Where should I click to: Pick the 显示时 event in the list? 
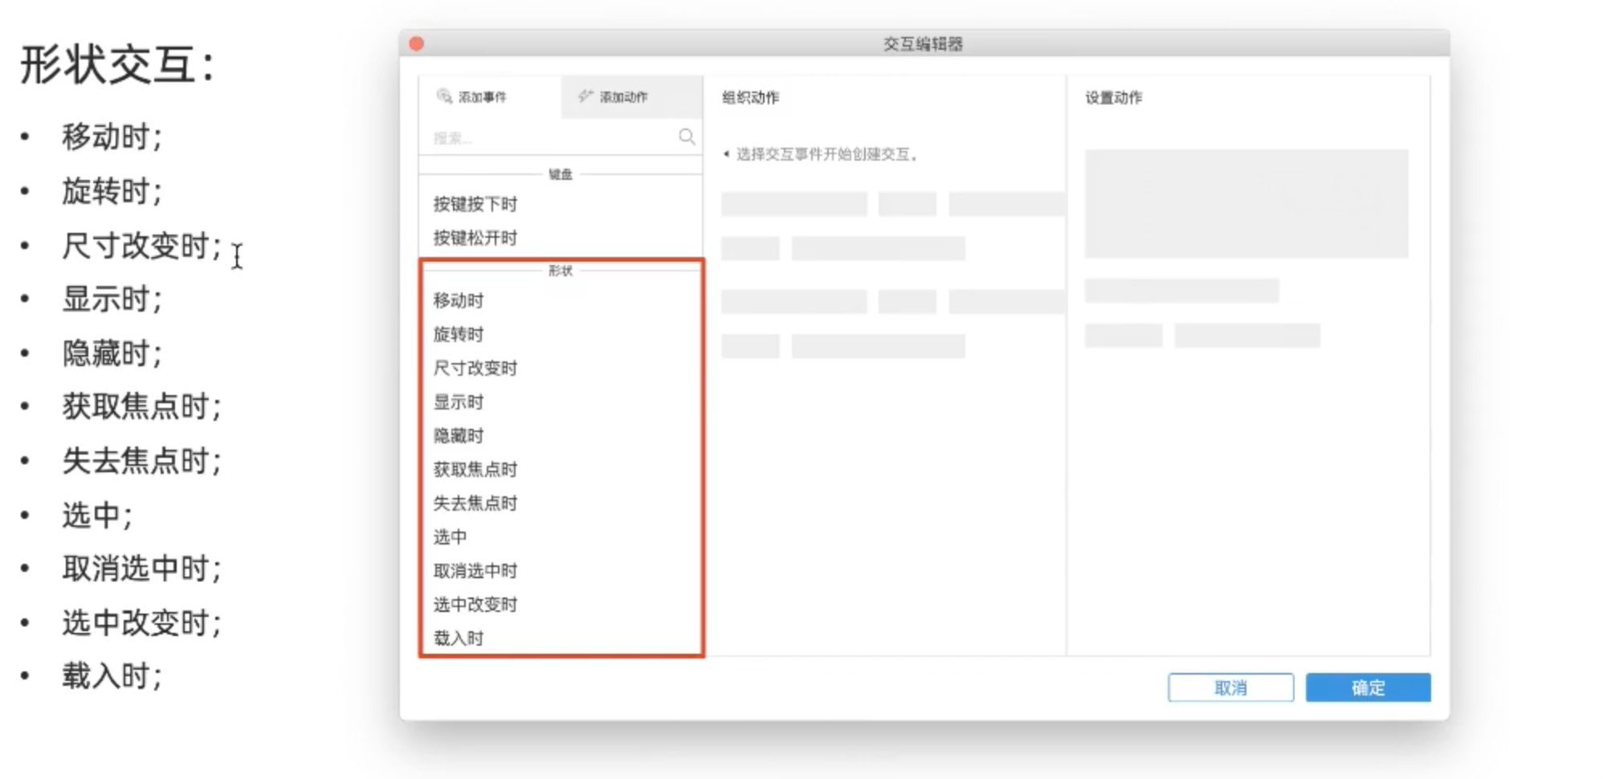tap(459, 402)
